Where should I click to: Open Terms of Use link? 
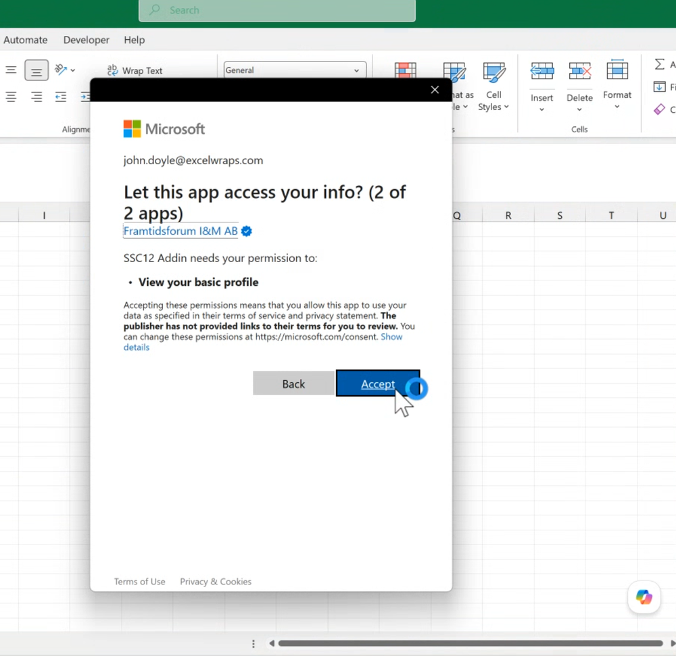click(x=140, y=582)
